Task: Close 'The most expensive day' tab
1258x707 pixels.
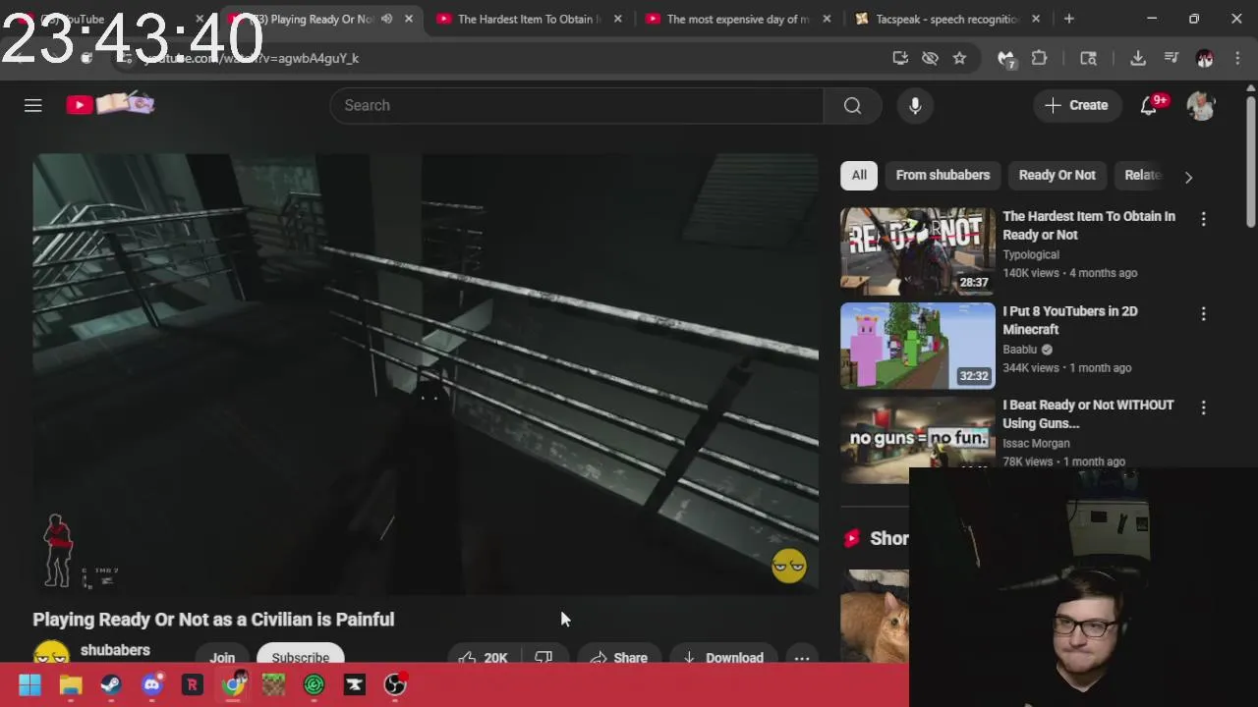Action: [827, 19]
